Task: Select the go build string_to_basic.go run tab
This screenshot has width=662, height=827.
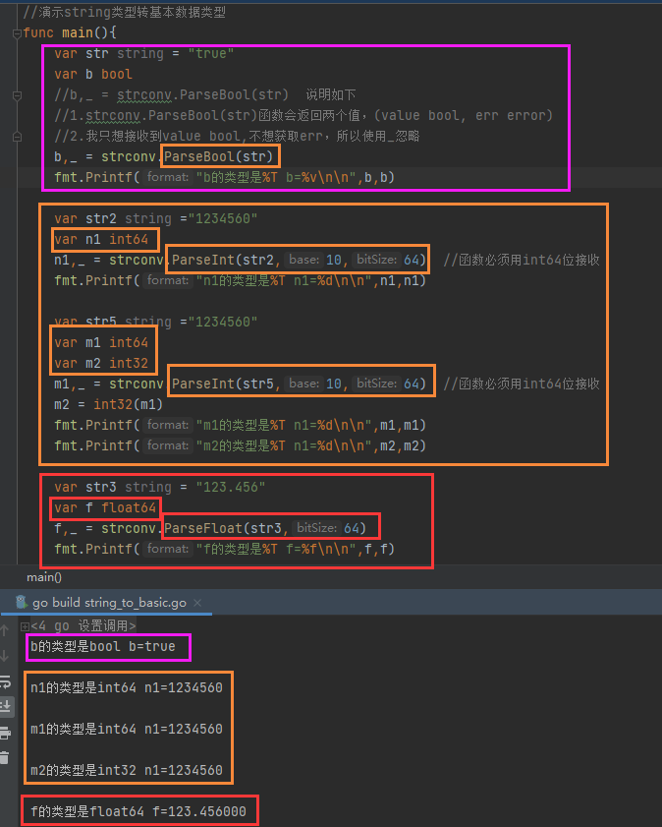Action: point(108,602)
